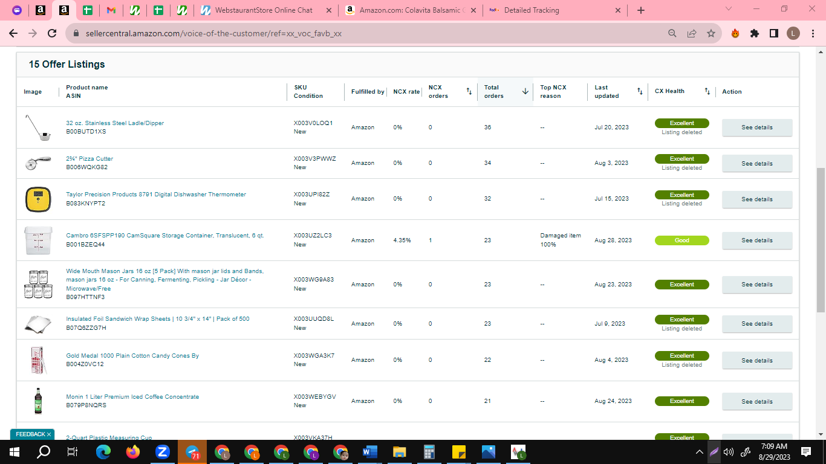Open the Gold Medal Cotton Candy Cones link
826x464 pixels.
132,356
